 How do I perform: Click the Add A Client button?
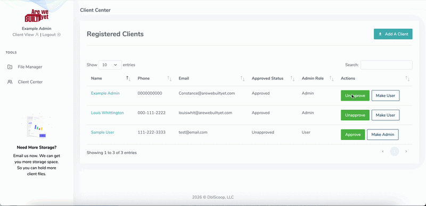[393, 34]
